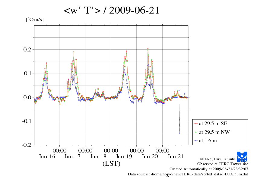254x179 pixels.
Task: Click the blue "at 1.6 m" legend marker
Action: pos(196,141)
